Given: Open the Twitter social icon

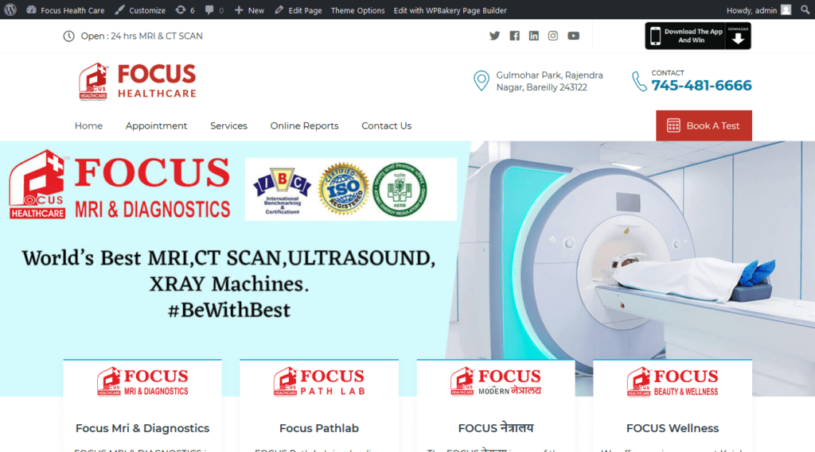Looking at the screenshot, I should click(x=494, y=36).
